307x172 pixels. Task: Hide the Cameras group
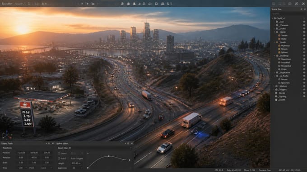[x=304, y=25]
